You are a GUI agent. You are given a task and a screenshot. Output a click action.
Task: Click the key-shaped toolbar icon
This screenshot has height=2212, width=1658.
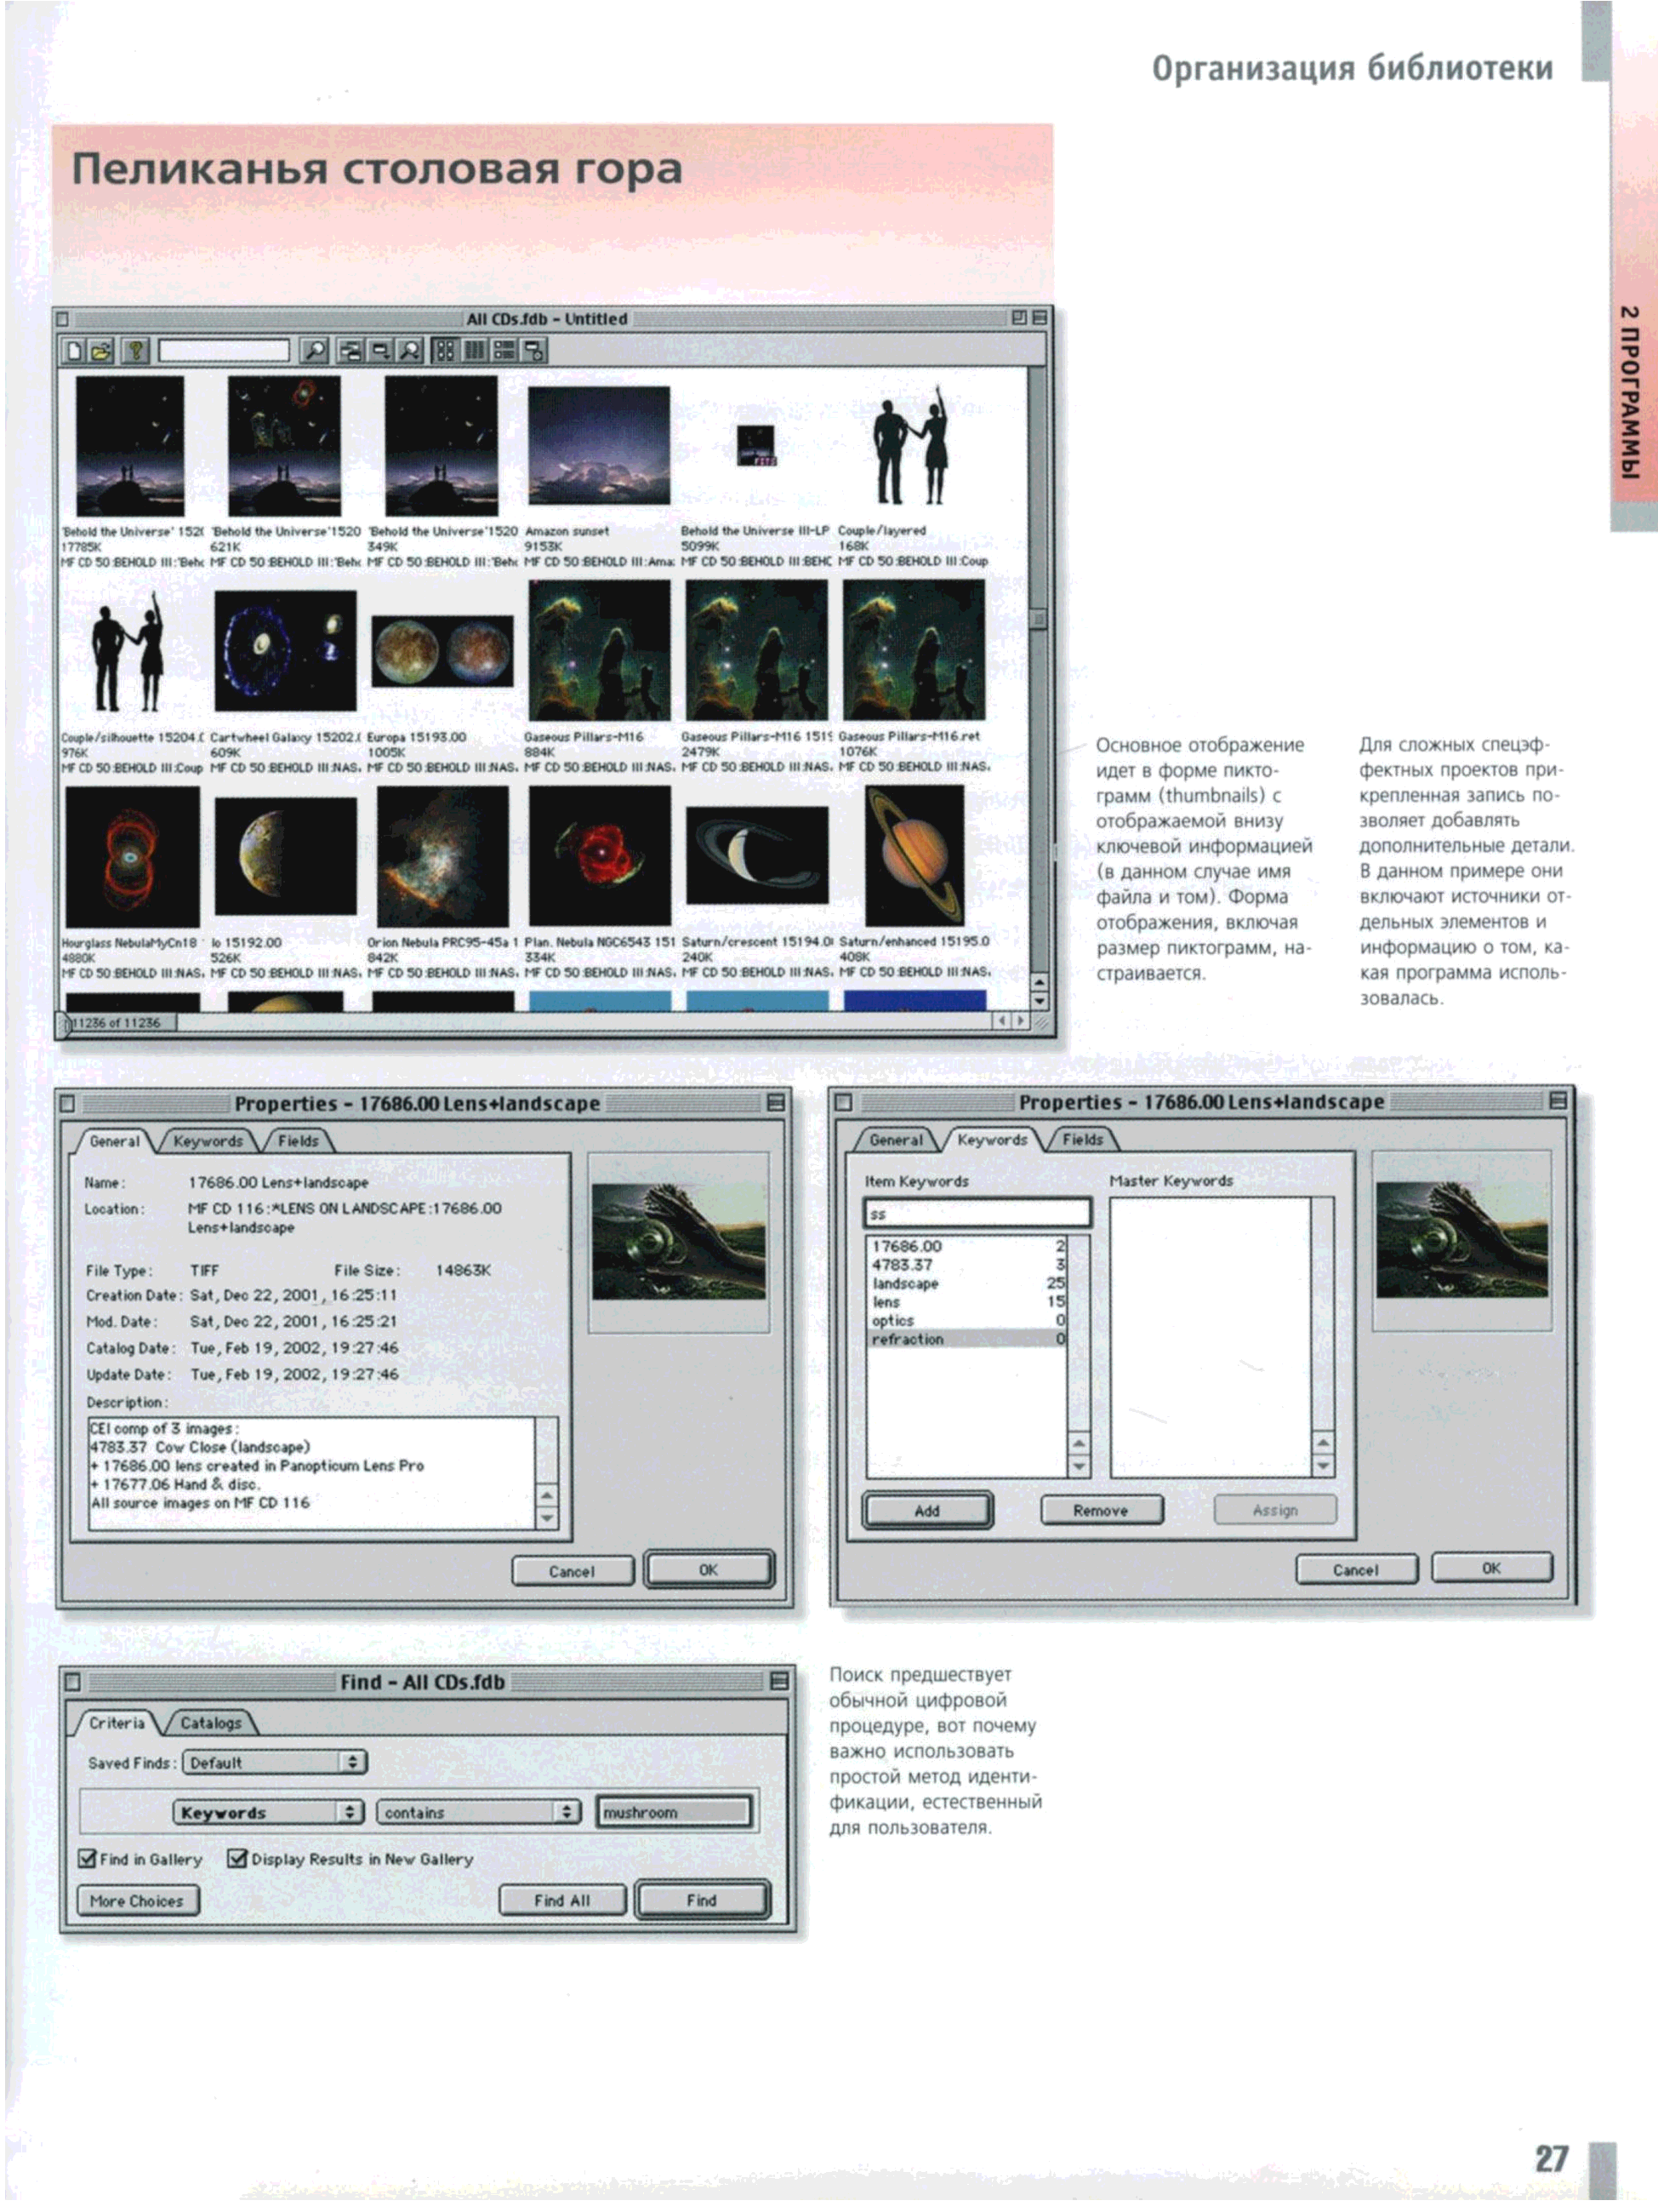coord(136,351)
